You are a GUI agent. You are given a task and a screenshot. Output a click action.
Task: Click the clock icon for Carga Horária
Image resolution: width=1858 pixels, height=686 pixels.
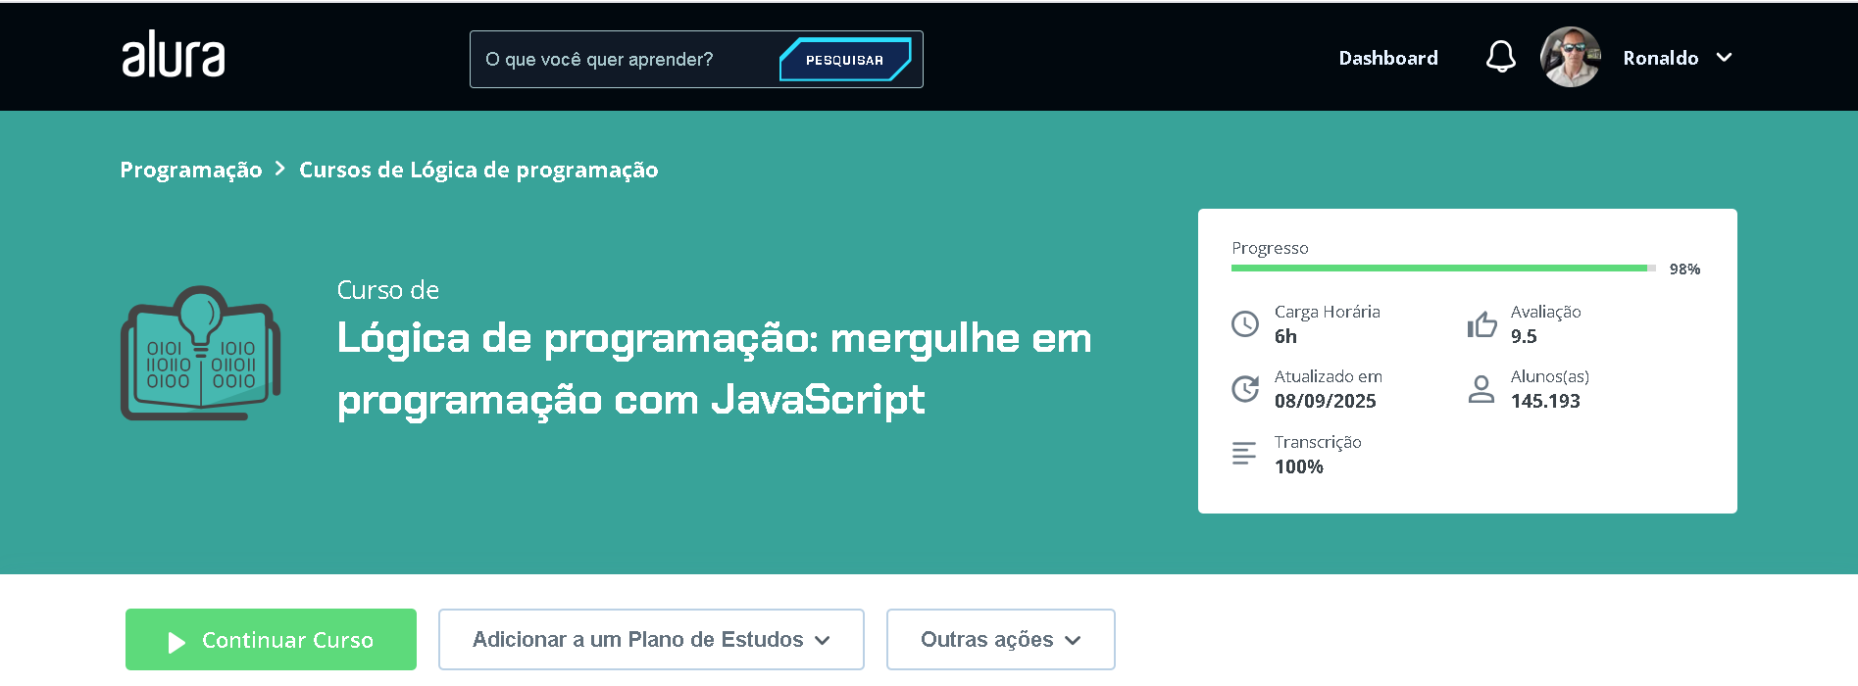1245,323
